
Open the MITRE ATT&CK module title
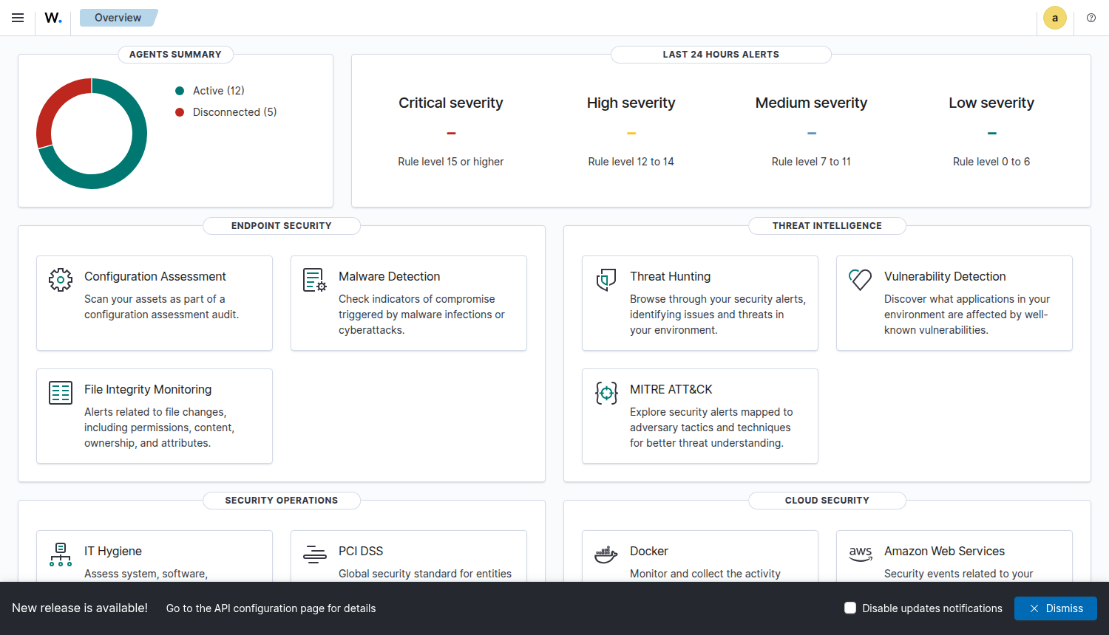click(671, 389)
